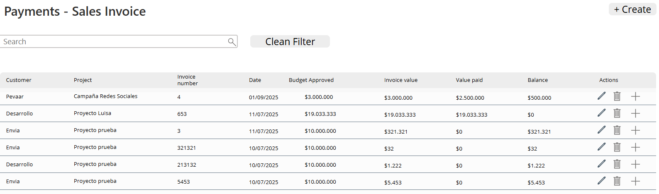
Task: Click plus icon for invoice 653
Action: point(635,113)
